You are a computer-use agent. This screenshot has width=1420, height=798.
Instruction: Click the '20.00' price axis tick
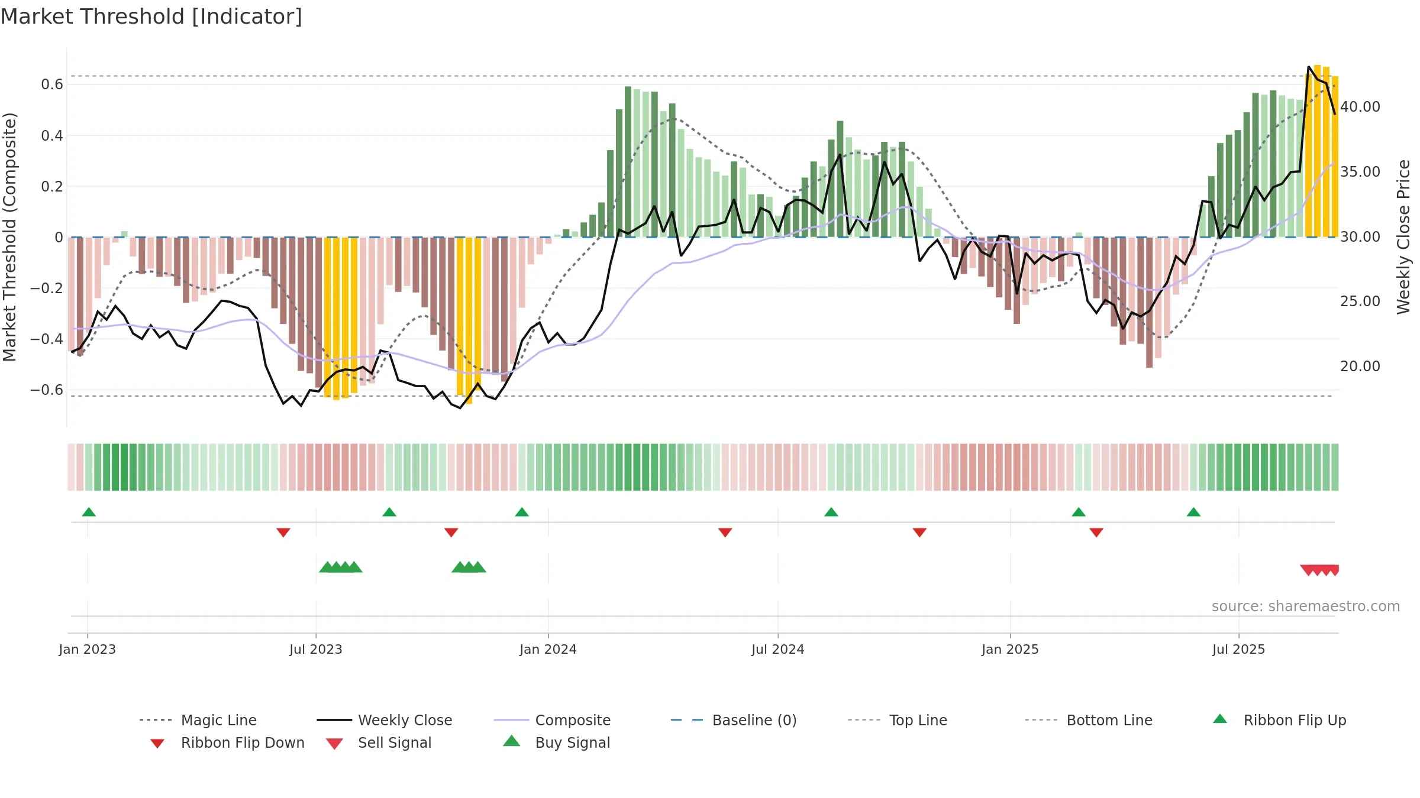pos(1360,366)
